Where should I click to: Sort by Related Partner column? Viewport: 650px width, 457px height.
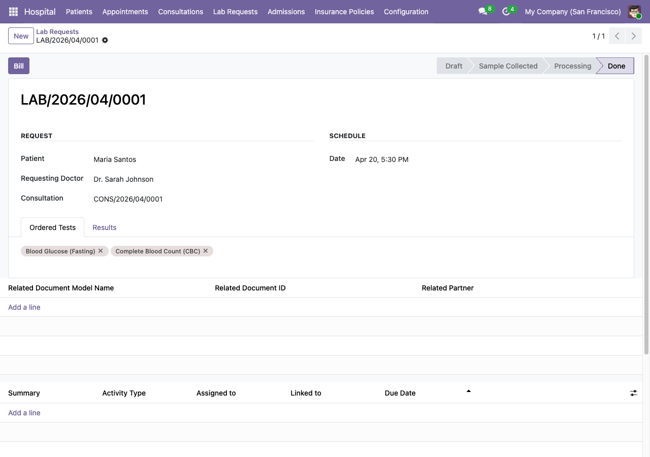tap(448, 288)
